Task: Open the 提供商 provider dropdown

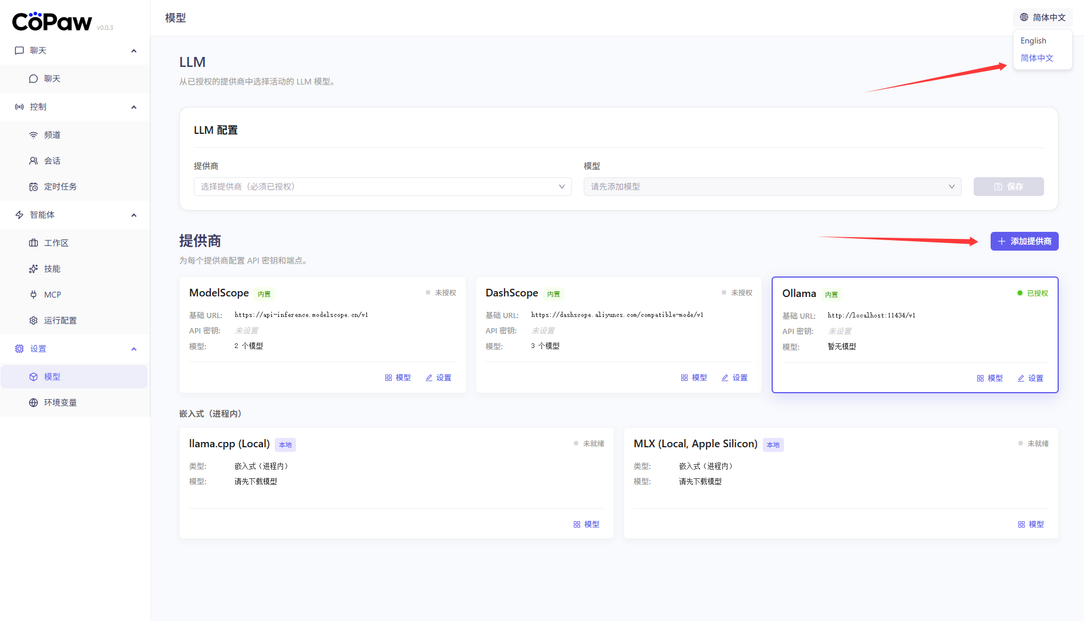Action: [x=382, y=187]
